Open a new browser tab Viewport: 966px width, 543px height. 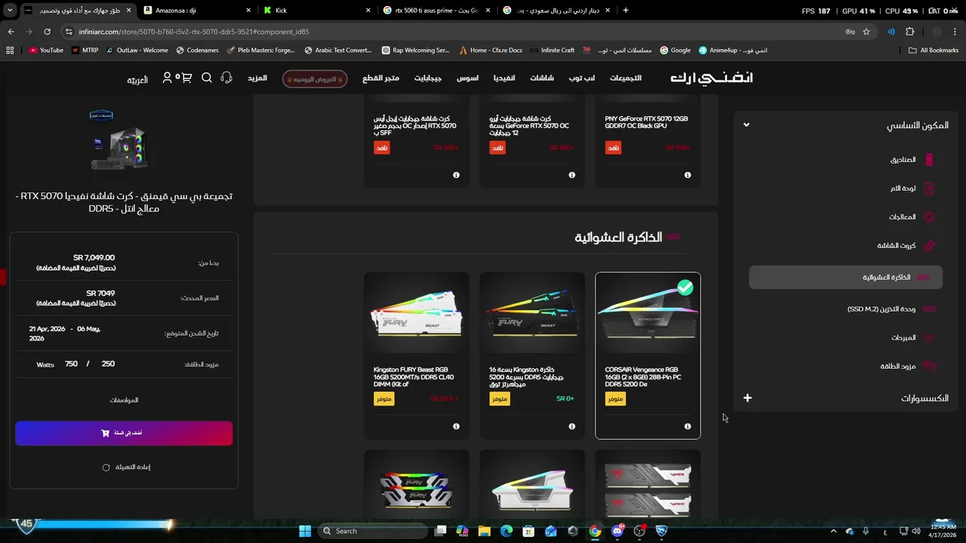tap(626, 11)
